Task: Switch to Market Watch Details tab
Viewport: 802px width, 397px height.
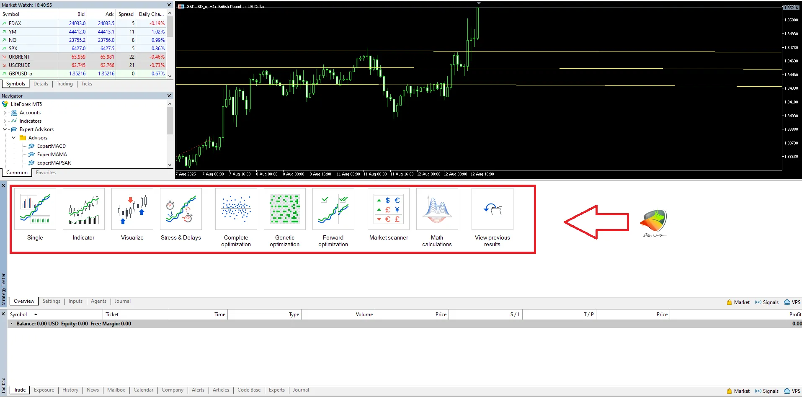Action: pos(41,84)
